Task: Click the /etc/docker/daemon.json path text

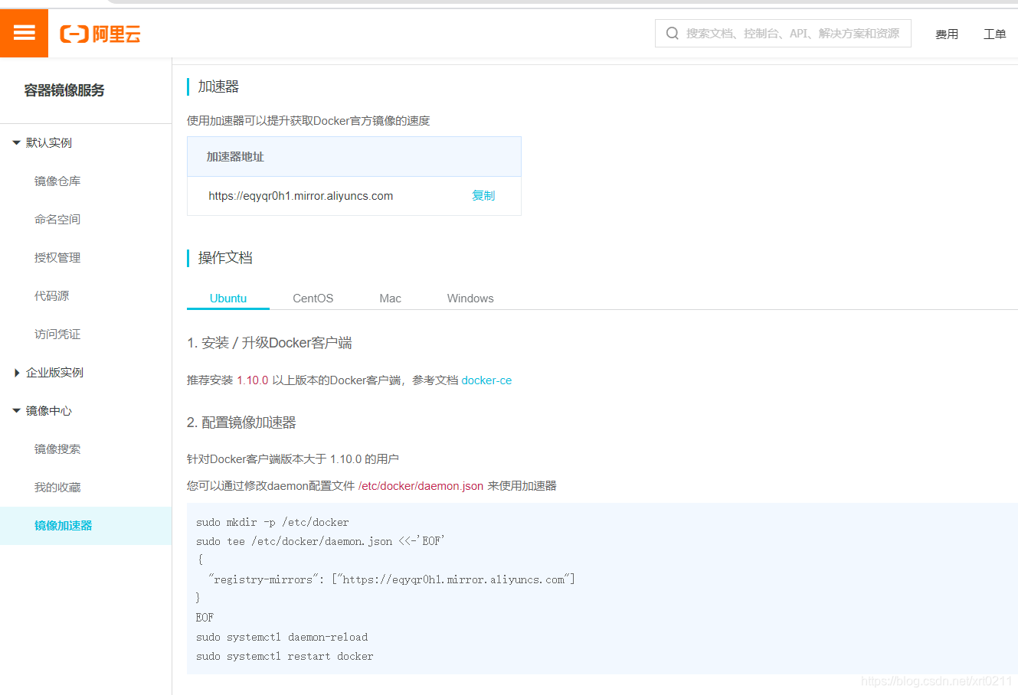Action: [x=421, y=486]
